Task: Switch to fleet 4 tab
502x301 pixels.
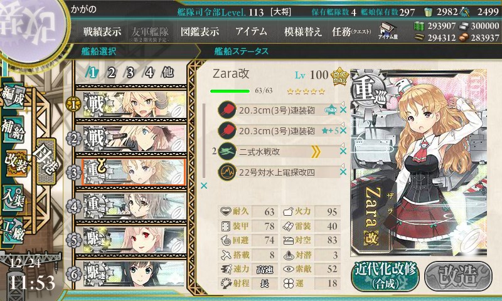Action: pyautogui.click(x=149, y=73)
